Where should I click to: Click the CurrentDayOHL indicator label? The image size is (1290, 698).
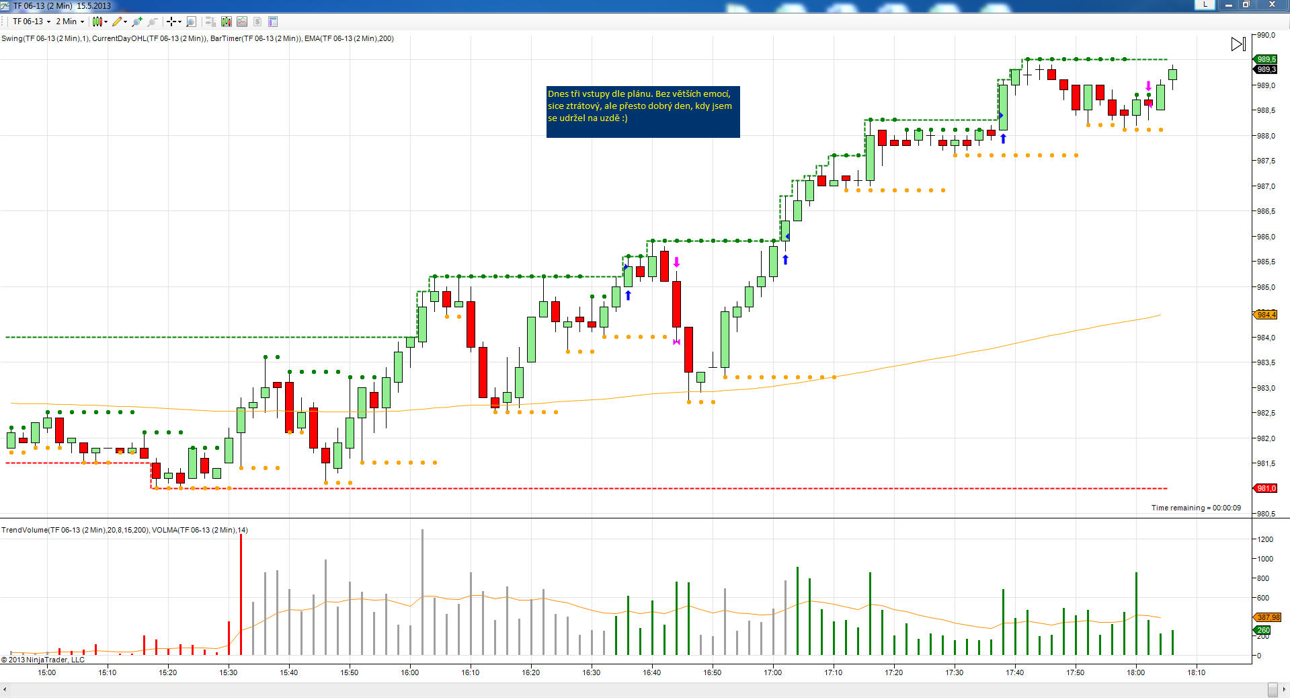pos(150,38)
